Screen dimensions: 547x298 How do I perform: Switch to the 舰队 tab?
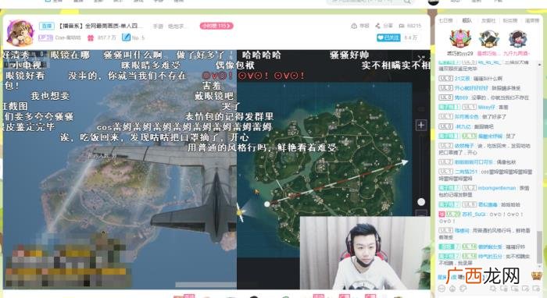pyautogui.click(x=467, y=20)
